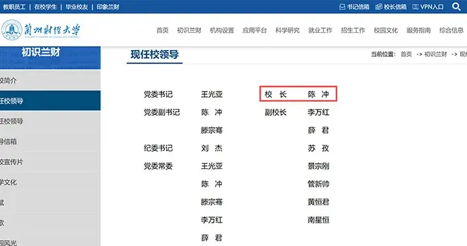
Task: Open the 印象兰财 top link
Action: (x=108, y=7)
